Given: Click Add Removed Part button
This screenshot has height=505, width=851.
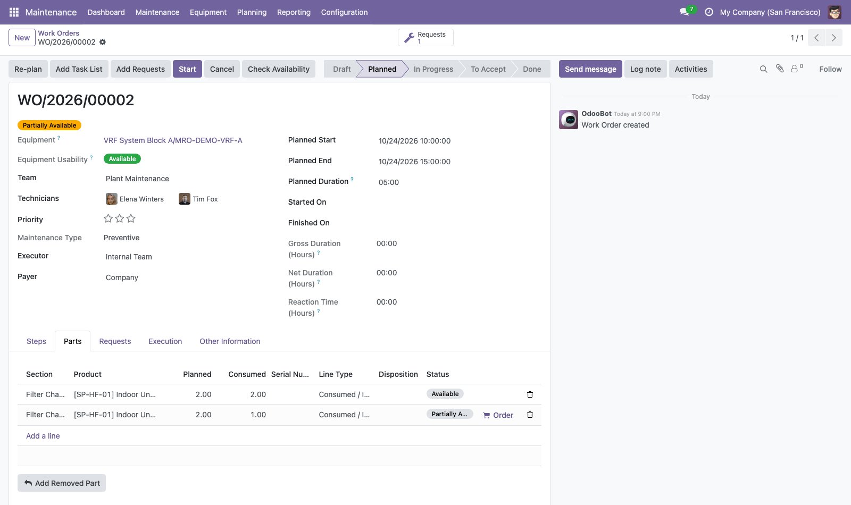Looking at the screenshot, I should click(x=62, y=483).
